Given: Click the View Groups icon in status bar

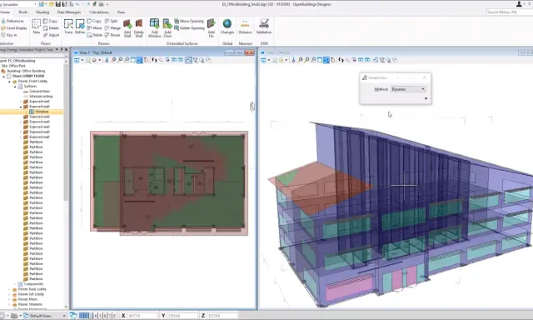Looking at the screenshot, I should point(73,316).
